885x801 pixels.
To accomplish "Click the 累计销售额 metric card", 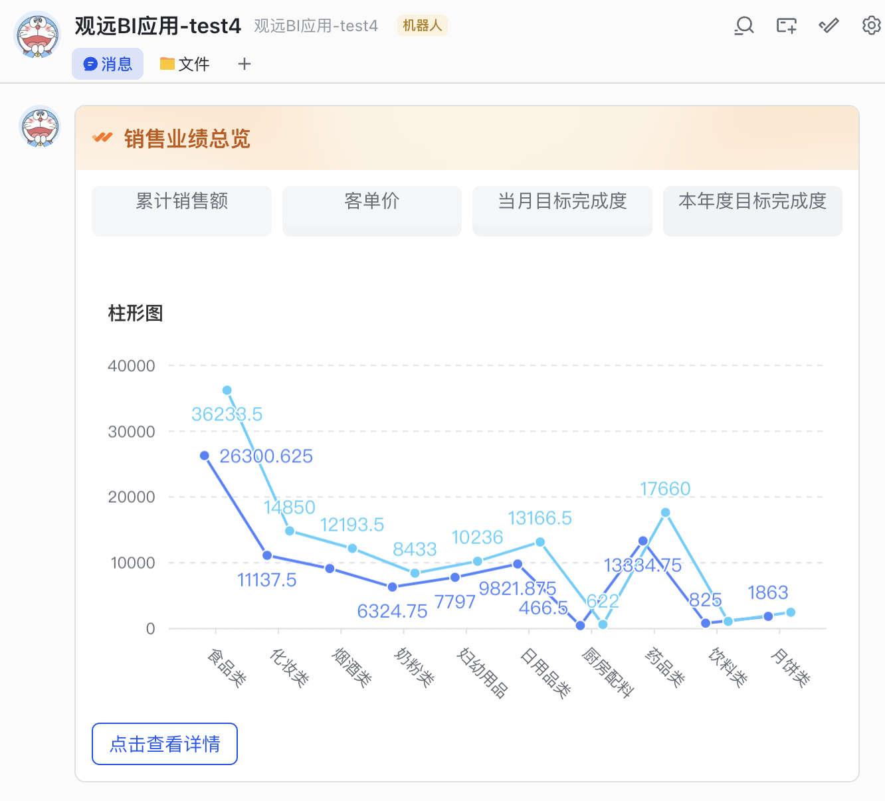I will (181, 211).
